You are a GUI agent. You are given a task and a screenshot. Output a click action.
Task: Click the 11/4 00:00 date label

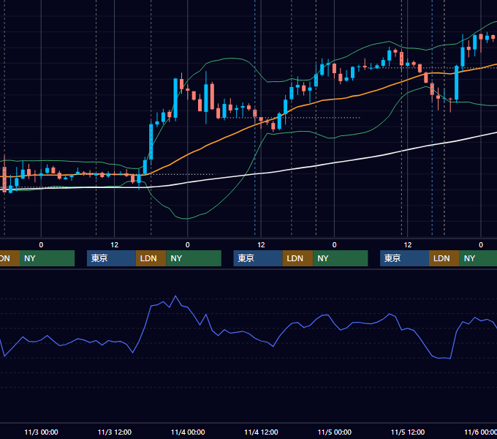(188, 432)
